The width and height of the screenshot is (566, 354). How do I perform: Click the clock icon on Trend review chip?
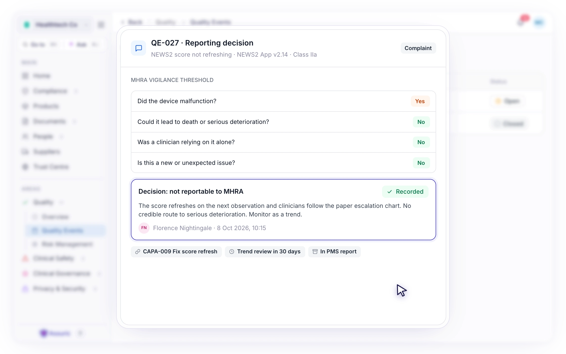[232, 252]
